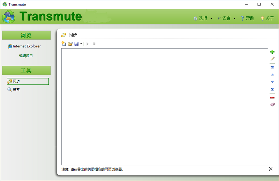Start synchronization with the play button

pyautogui.click(x=88, y=44)
